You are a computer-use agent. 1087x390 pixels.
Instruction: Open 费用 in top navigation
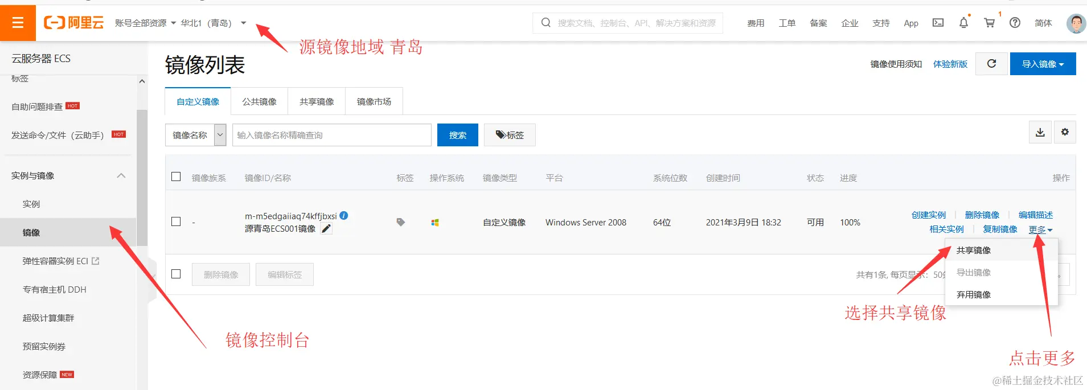756,23
